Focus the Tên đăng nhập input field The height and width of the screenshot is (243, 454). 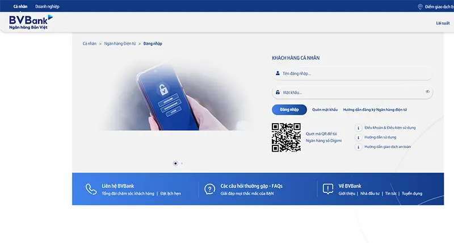352,73
